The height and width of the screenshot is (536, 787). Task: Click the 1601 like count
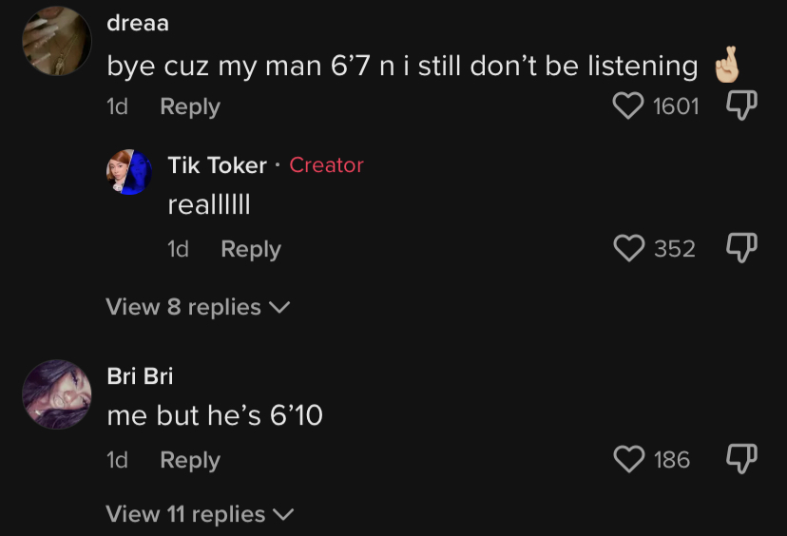point(676,106)
